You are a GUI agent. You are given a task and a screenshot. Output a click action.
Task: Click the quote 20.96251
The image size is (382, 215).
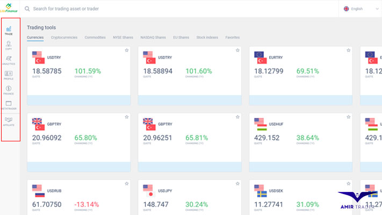pyautogui.click(x=157, y=138)
